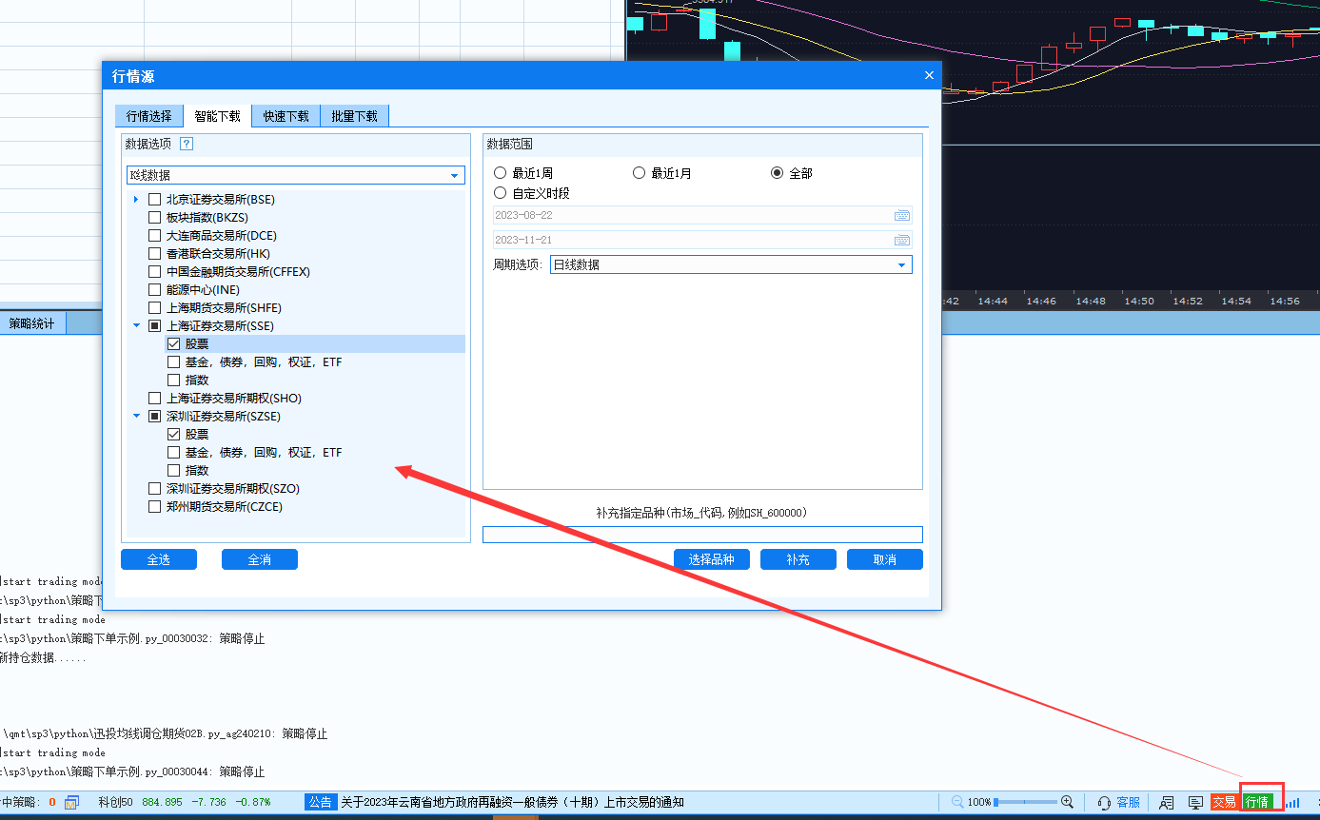Screen dimensions: 1320x820
Task: Open help via question mark beside 数据选项
Action: point(187,144)
